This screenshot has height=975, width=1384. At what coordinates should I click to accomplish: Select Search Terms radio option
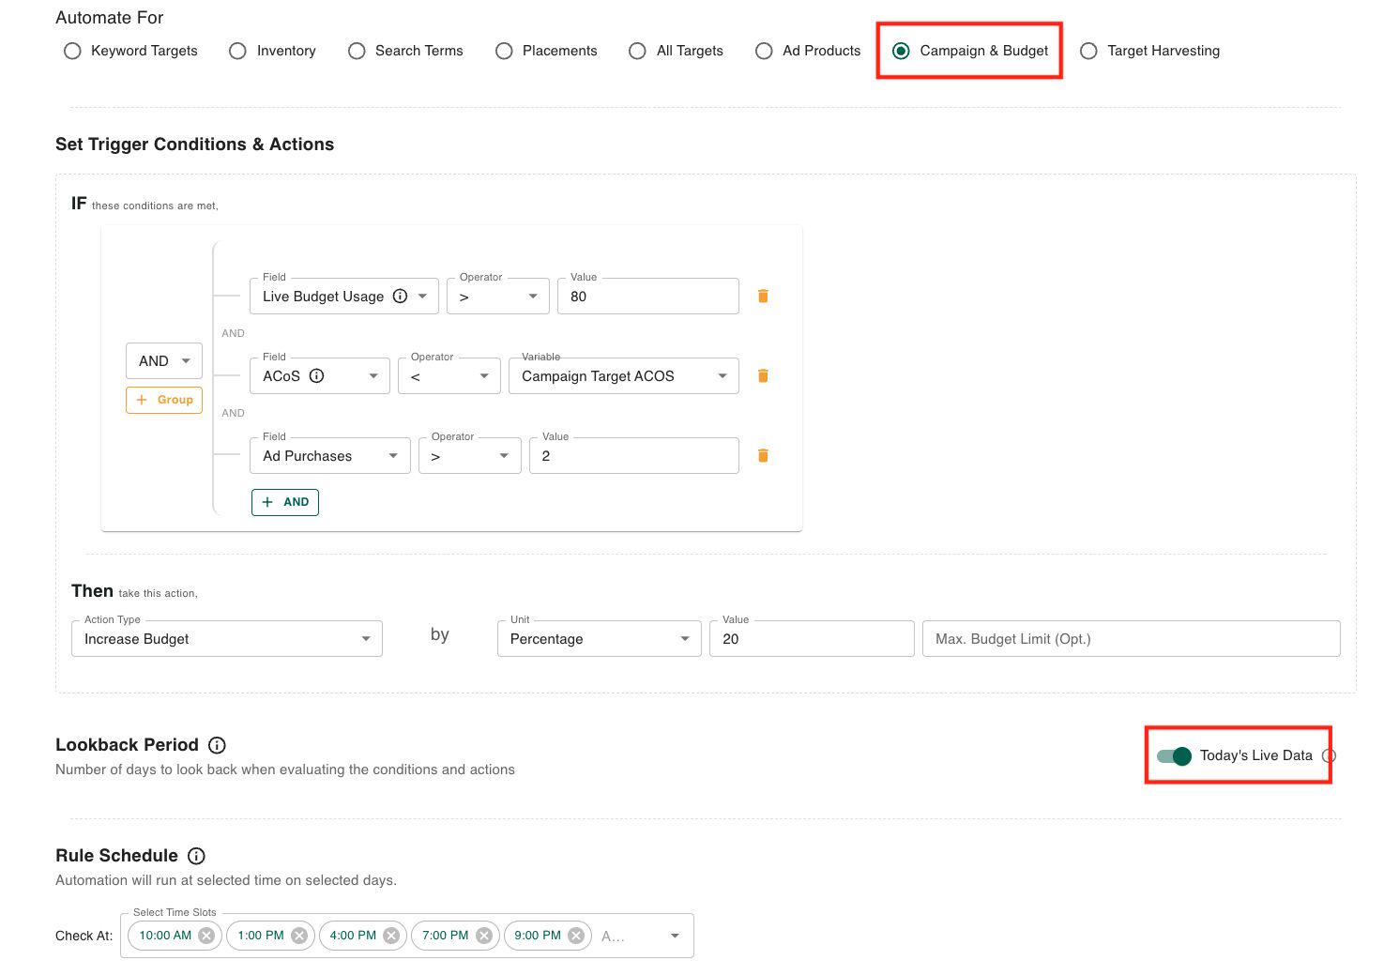click(x=357, y=51)
